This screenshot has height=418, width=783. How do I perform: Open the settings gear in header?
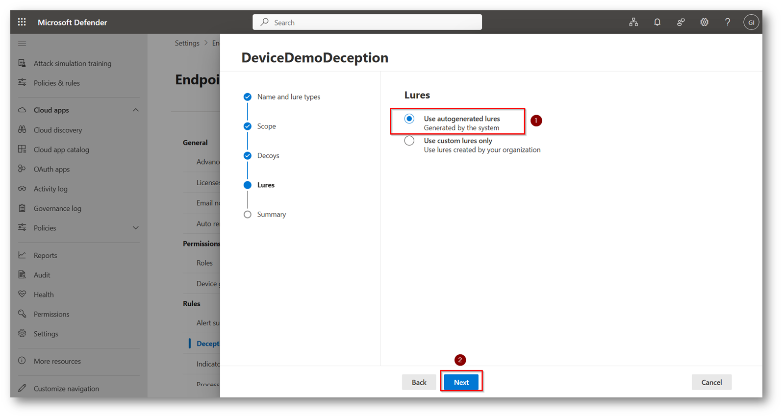(704, 22)
